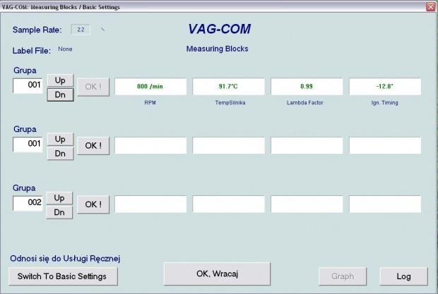Click the TempSilnika label

(230, 102)
